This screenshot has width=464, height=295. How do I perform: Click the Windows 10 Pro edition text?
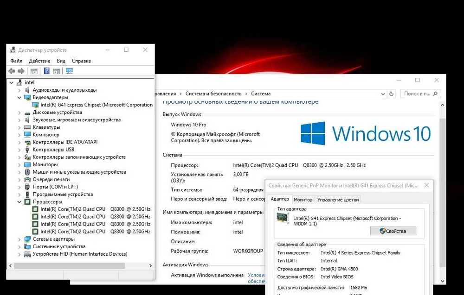(x=188, y=125)
